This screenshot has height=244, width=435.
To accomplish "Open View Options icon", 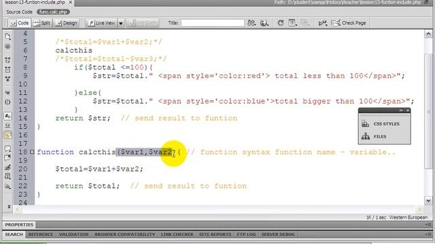I will tap(292, 23).
